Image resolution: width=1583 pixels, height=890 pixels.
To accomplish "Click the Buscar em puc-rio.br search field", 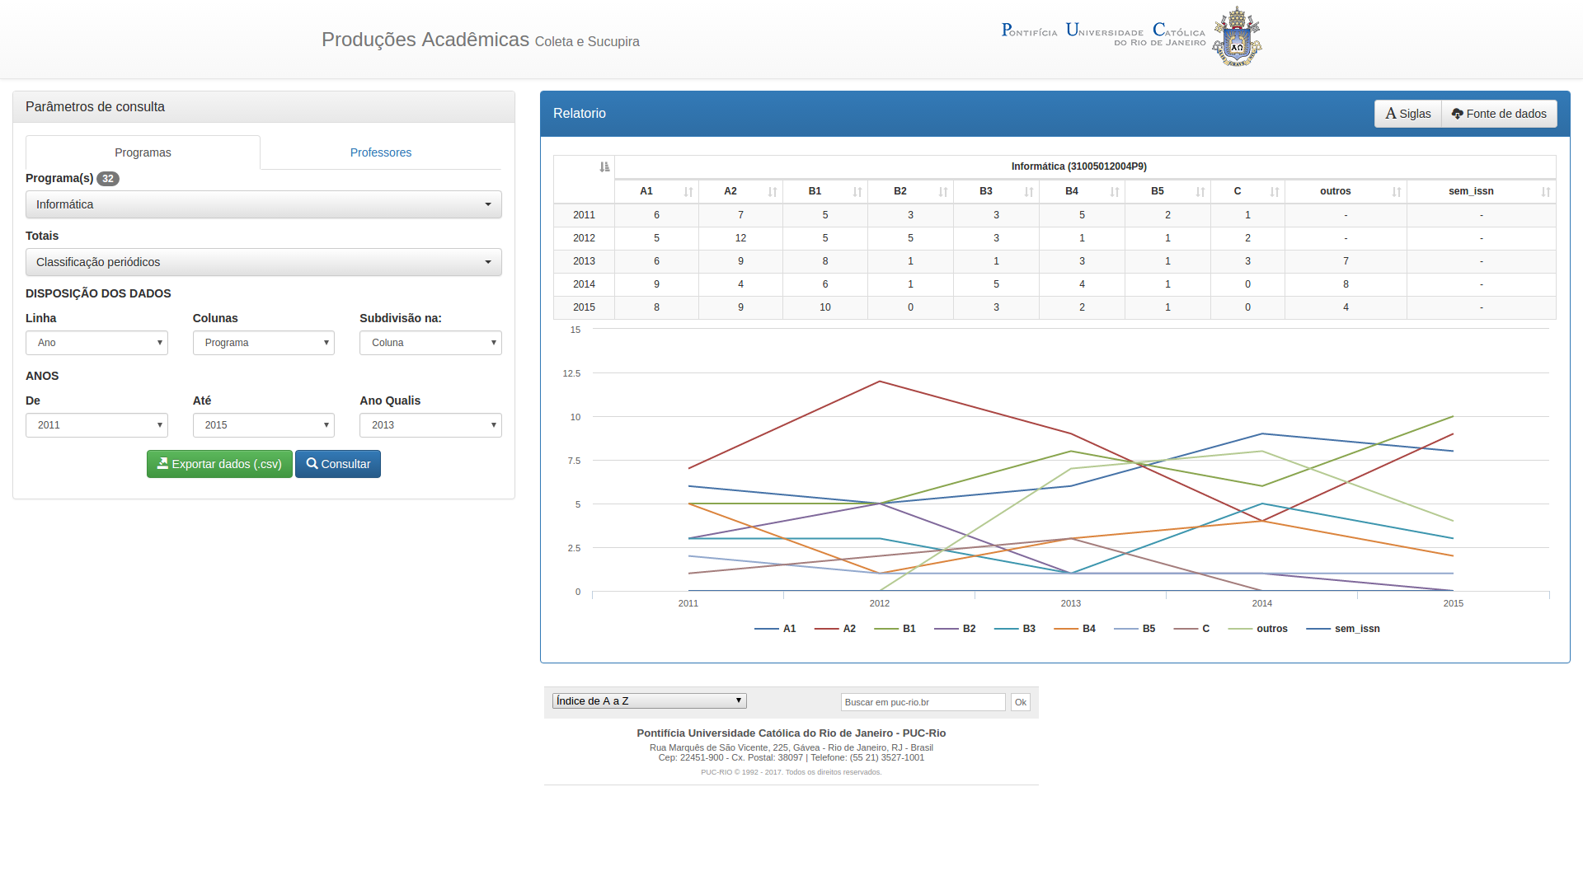I will click(923, 702).
